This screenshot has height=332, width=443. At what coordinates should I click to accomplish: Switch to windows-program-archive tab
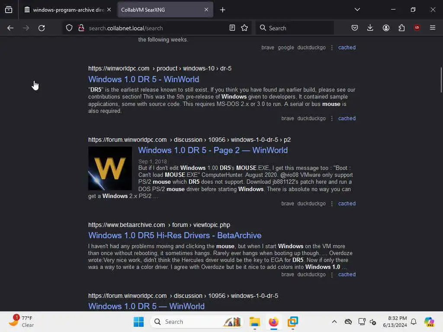click(x=67, y=10)
